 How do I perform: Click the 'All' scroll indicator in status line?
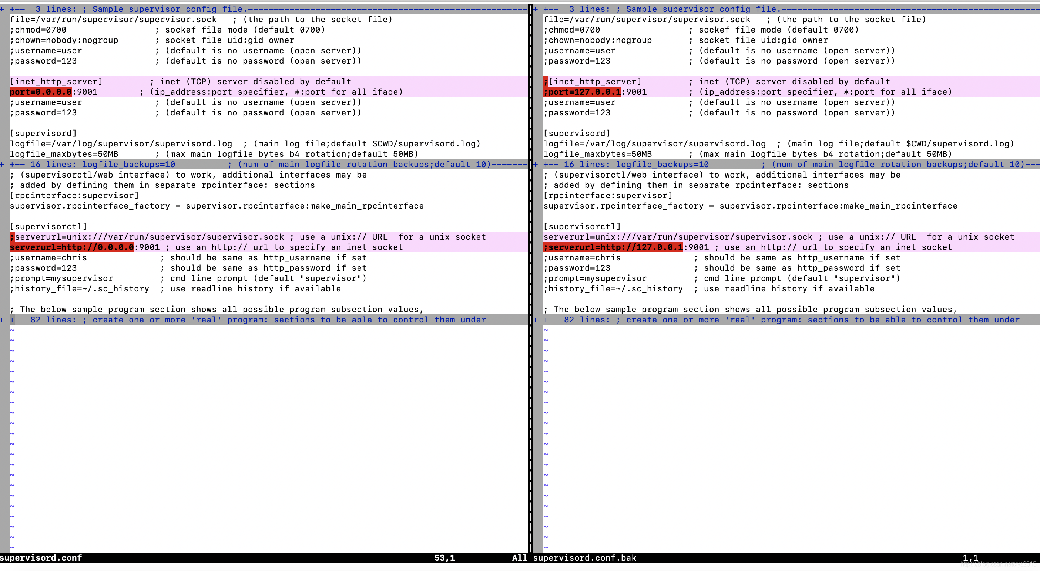(x=520, y=558)
